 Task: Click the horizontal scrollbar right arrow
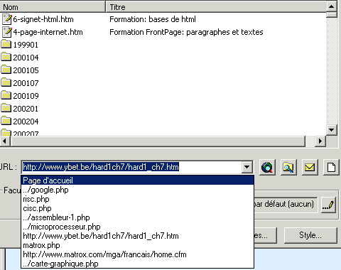point(320,141)
